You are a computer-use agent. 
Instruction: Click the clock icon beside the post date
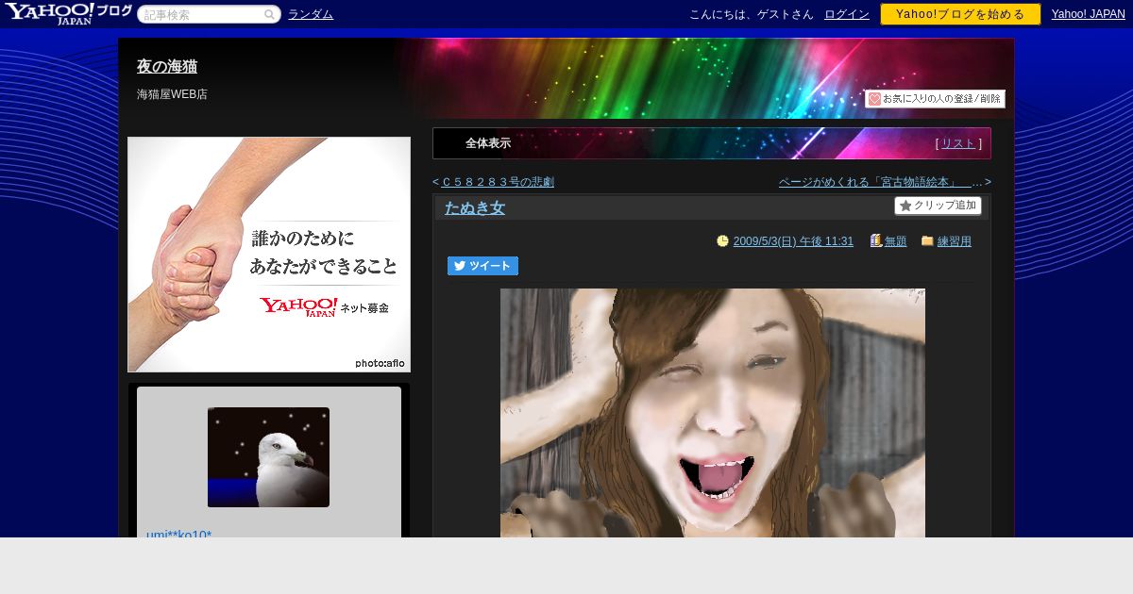[722, 241]
